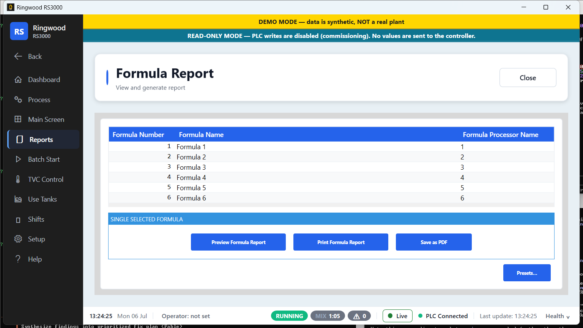Image resolution: width=583 pixels, height=328 pixels.
Task: Select the Formula 2 row
Action: point(331,157)
